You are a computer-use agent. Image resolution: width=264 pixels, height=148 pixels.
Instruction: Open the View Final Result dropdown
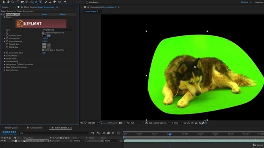(58, 30)
